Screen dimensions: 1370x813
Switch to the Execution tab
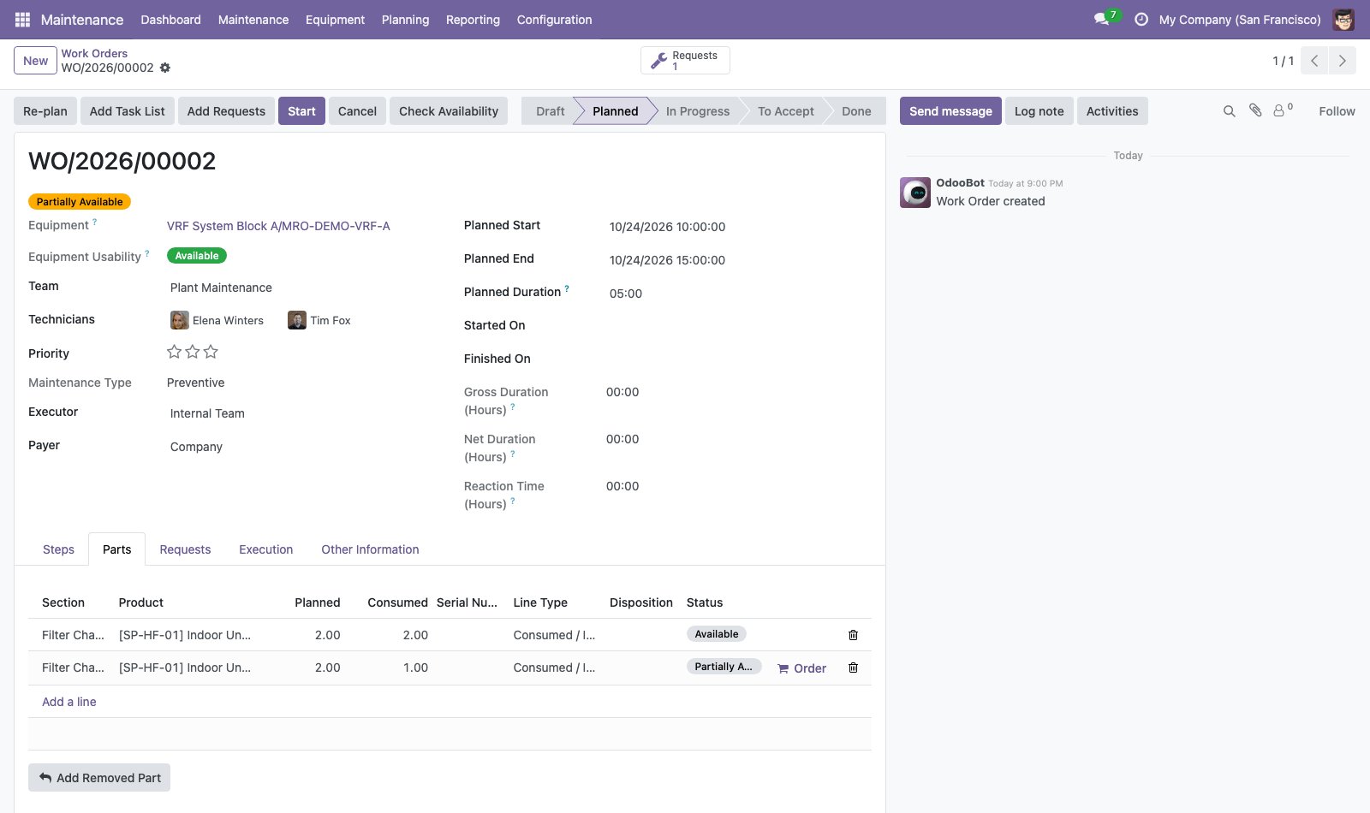pos(265,549)
